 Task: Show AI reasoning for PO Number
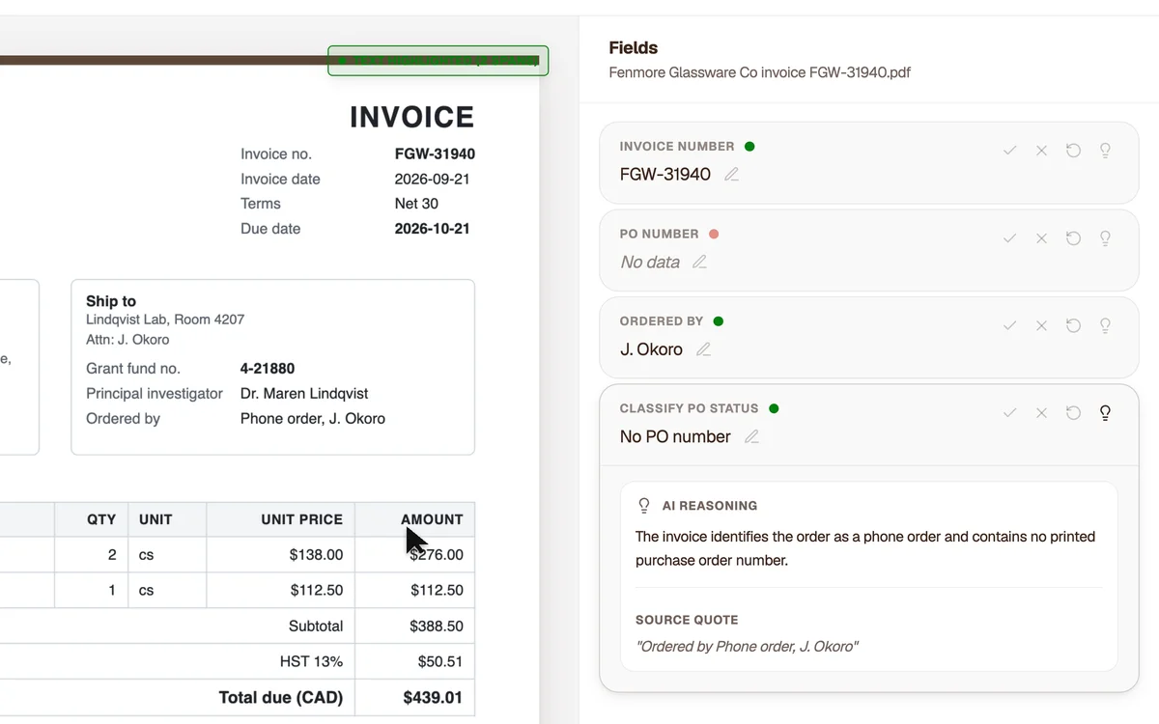(x=1106, y=238)
